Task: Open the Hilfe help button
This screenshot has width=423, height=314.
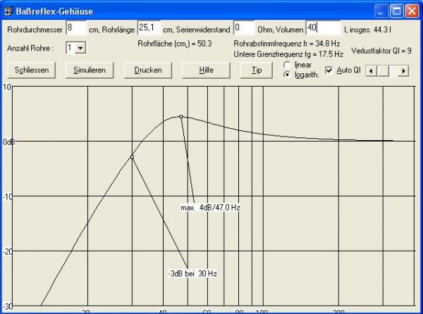Action: tap(206, 70)
